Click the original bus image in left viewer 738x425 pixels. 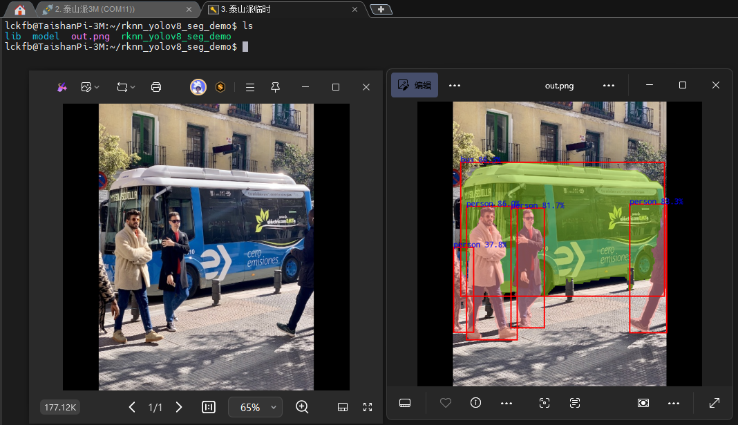(x=206, y=247)
